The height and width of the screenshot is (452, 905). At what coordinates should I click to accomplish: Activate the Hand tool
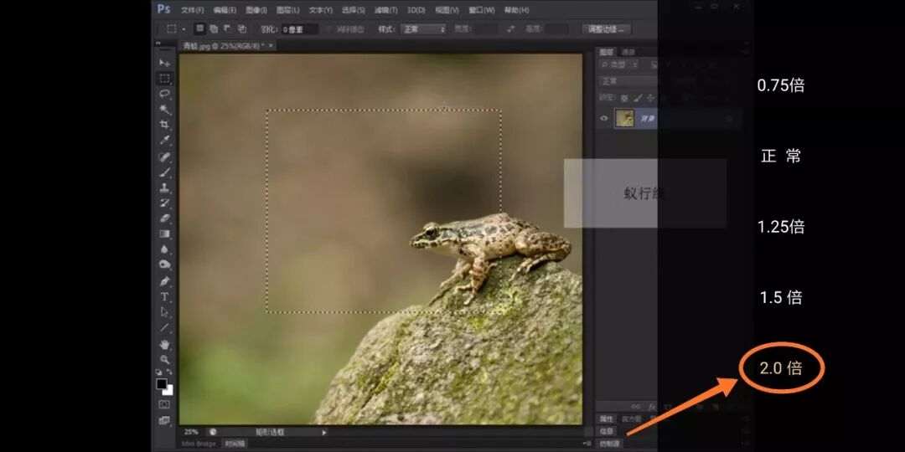[x=164, y=344]
